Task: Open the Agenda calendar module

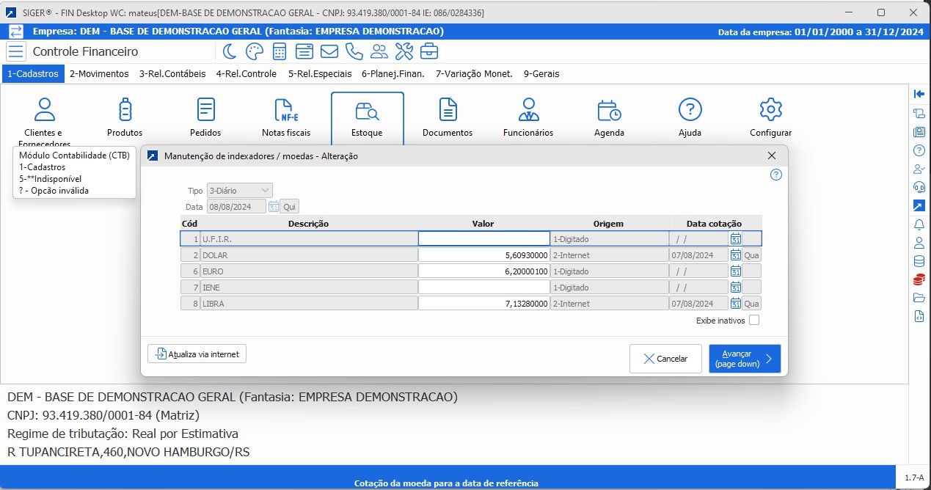Action: (x=609, y=118)
